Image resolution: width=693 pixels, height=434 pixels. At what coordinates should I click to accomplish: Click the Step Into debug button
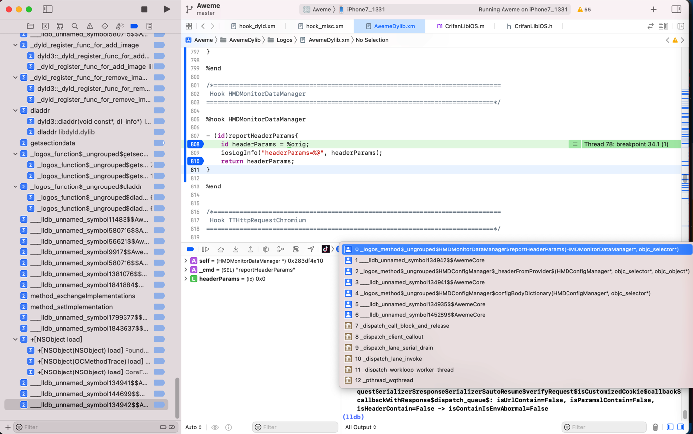(236, 249)
